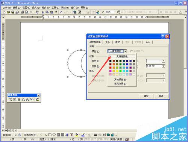The height and width of the screenshot is (142, 188).
Task: Click the Undo arrow icon
Action: click(x=61, y=12)
